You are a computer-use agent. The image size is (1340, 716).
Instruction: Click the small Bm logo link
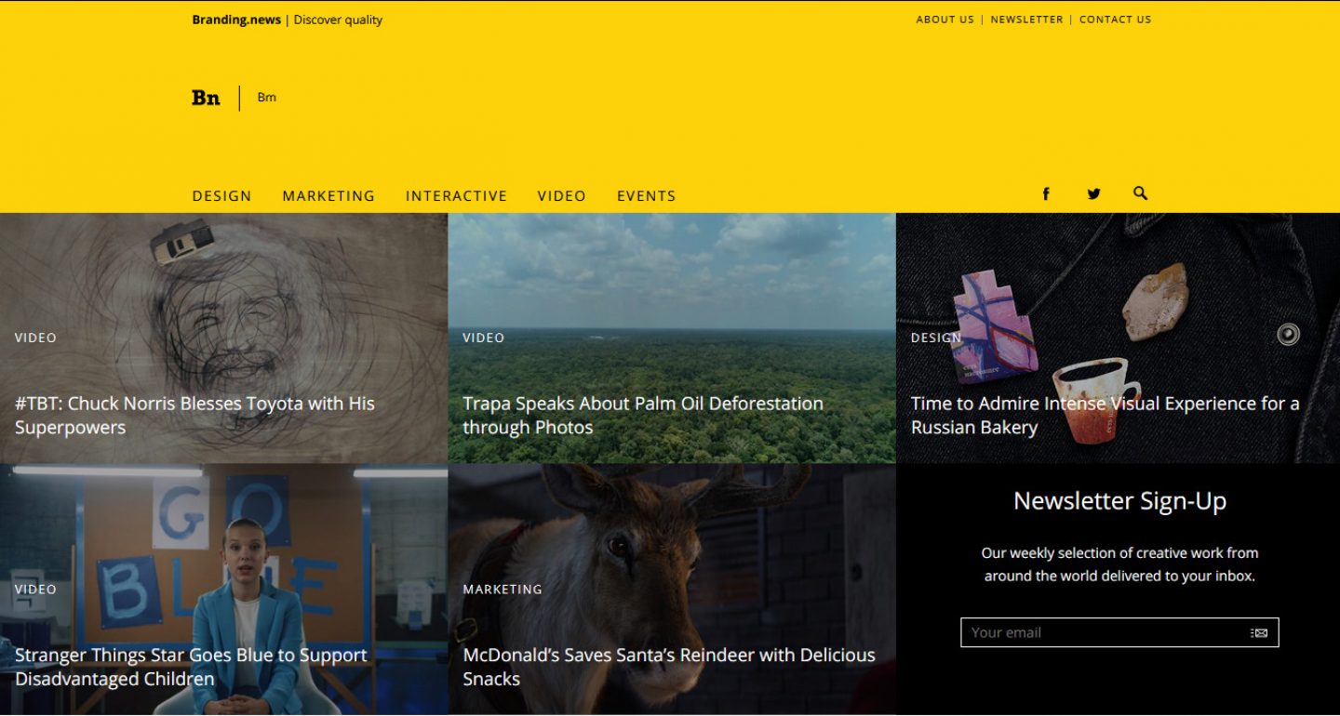point(267,98)
